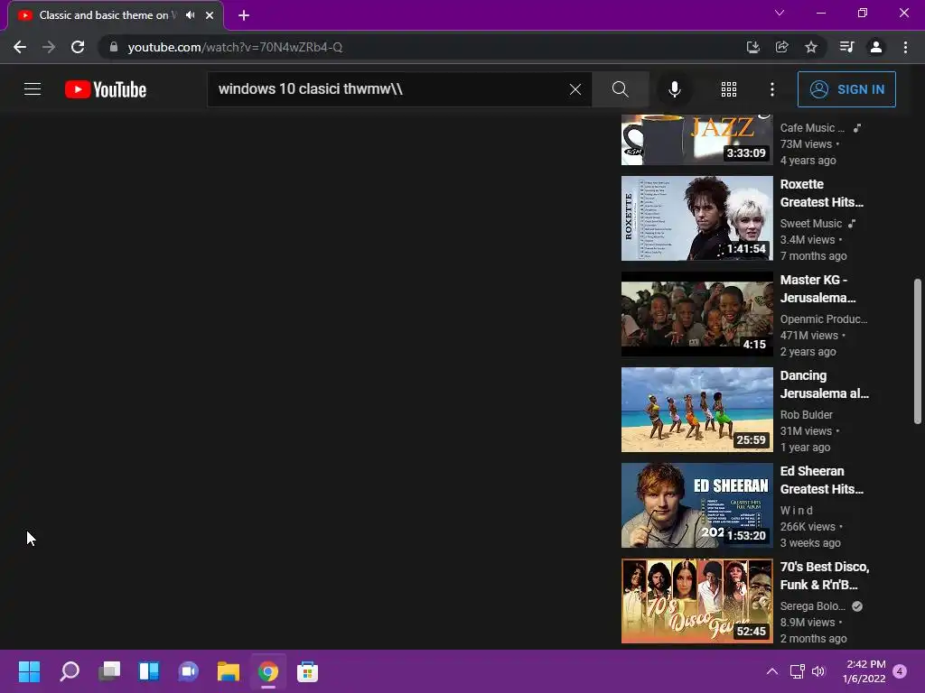This screenshot has height=693, width=925.
Task: Close the Classic and basic theme tab
Action: (210, 15)
